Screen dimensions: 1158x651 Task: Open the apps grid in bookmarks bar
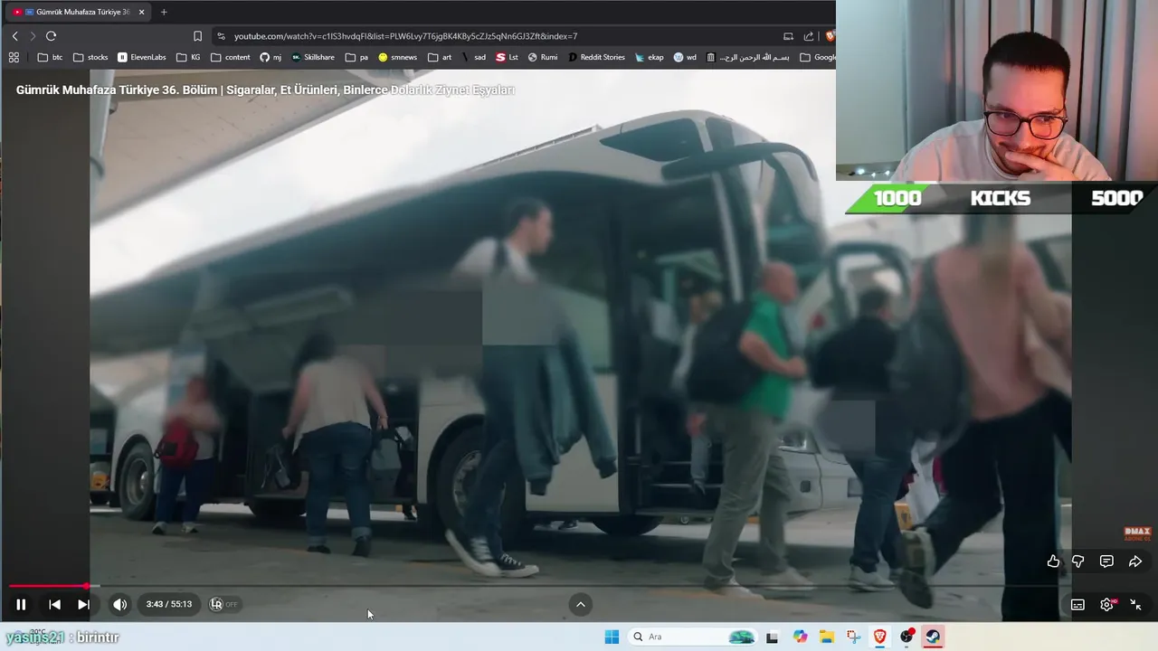tap(14, 57)
